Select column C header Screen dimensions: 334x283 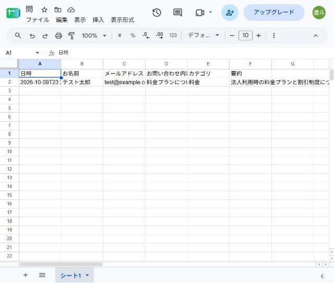point(124,64)
